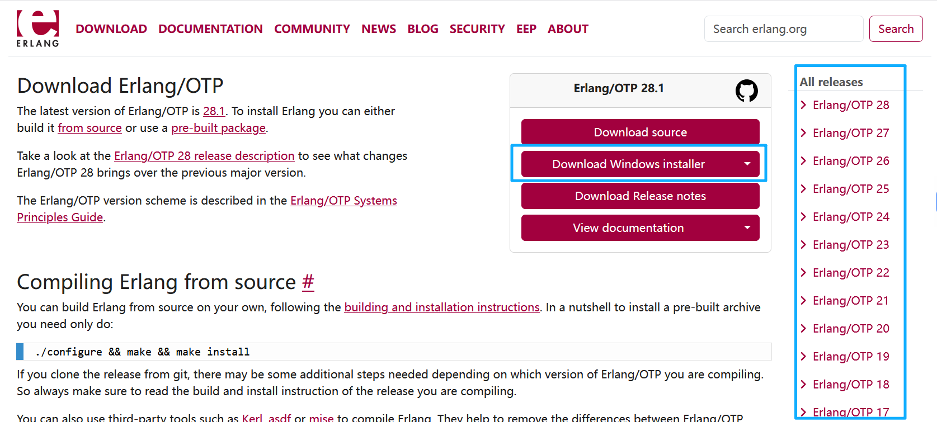This screenshot has width=937, height=422.
Task: Expand the Erlang/OTP 24 chevron
Action: click(804, 217)
